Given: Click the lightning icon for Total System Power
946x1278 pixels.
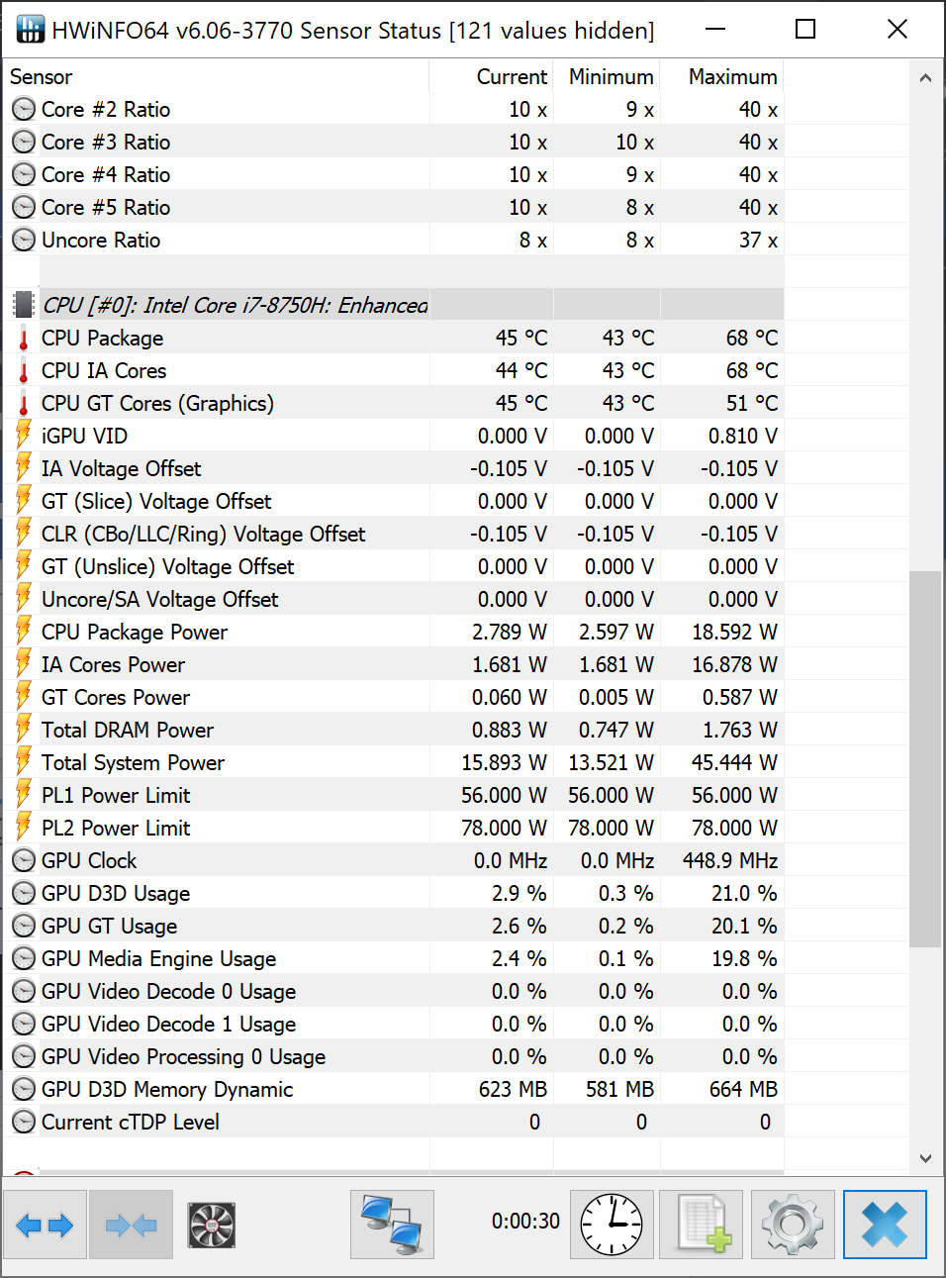Looking at the screenshot, I should click(24, 762).
